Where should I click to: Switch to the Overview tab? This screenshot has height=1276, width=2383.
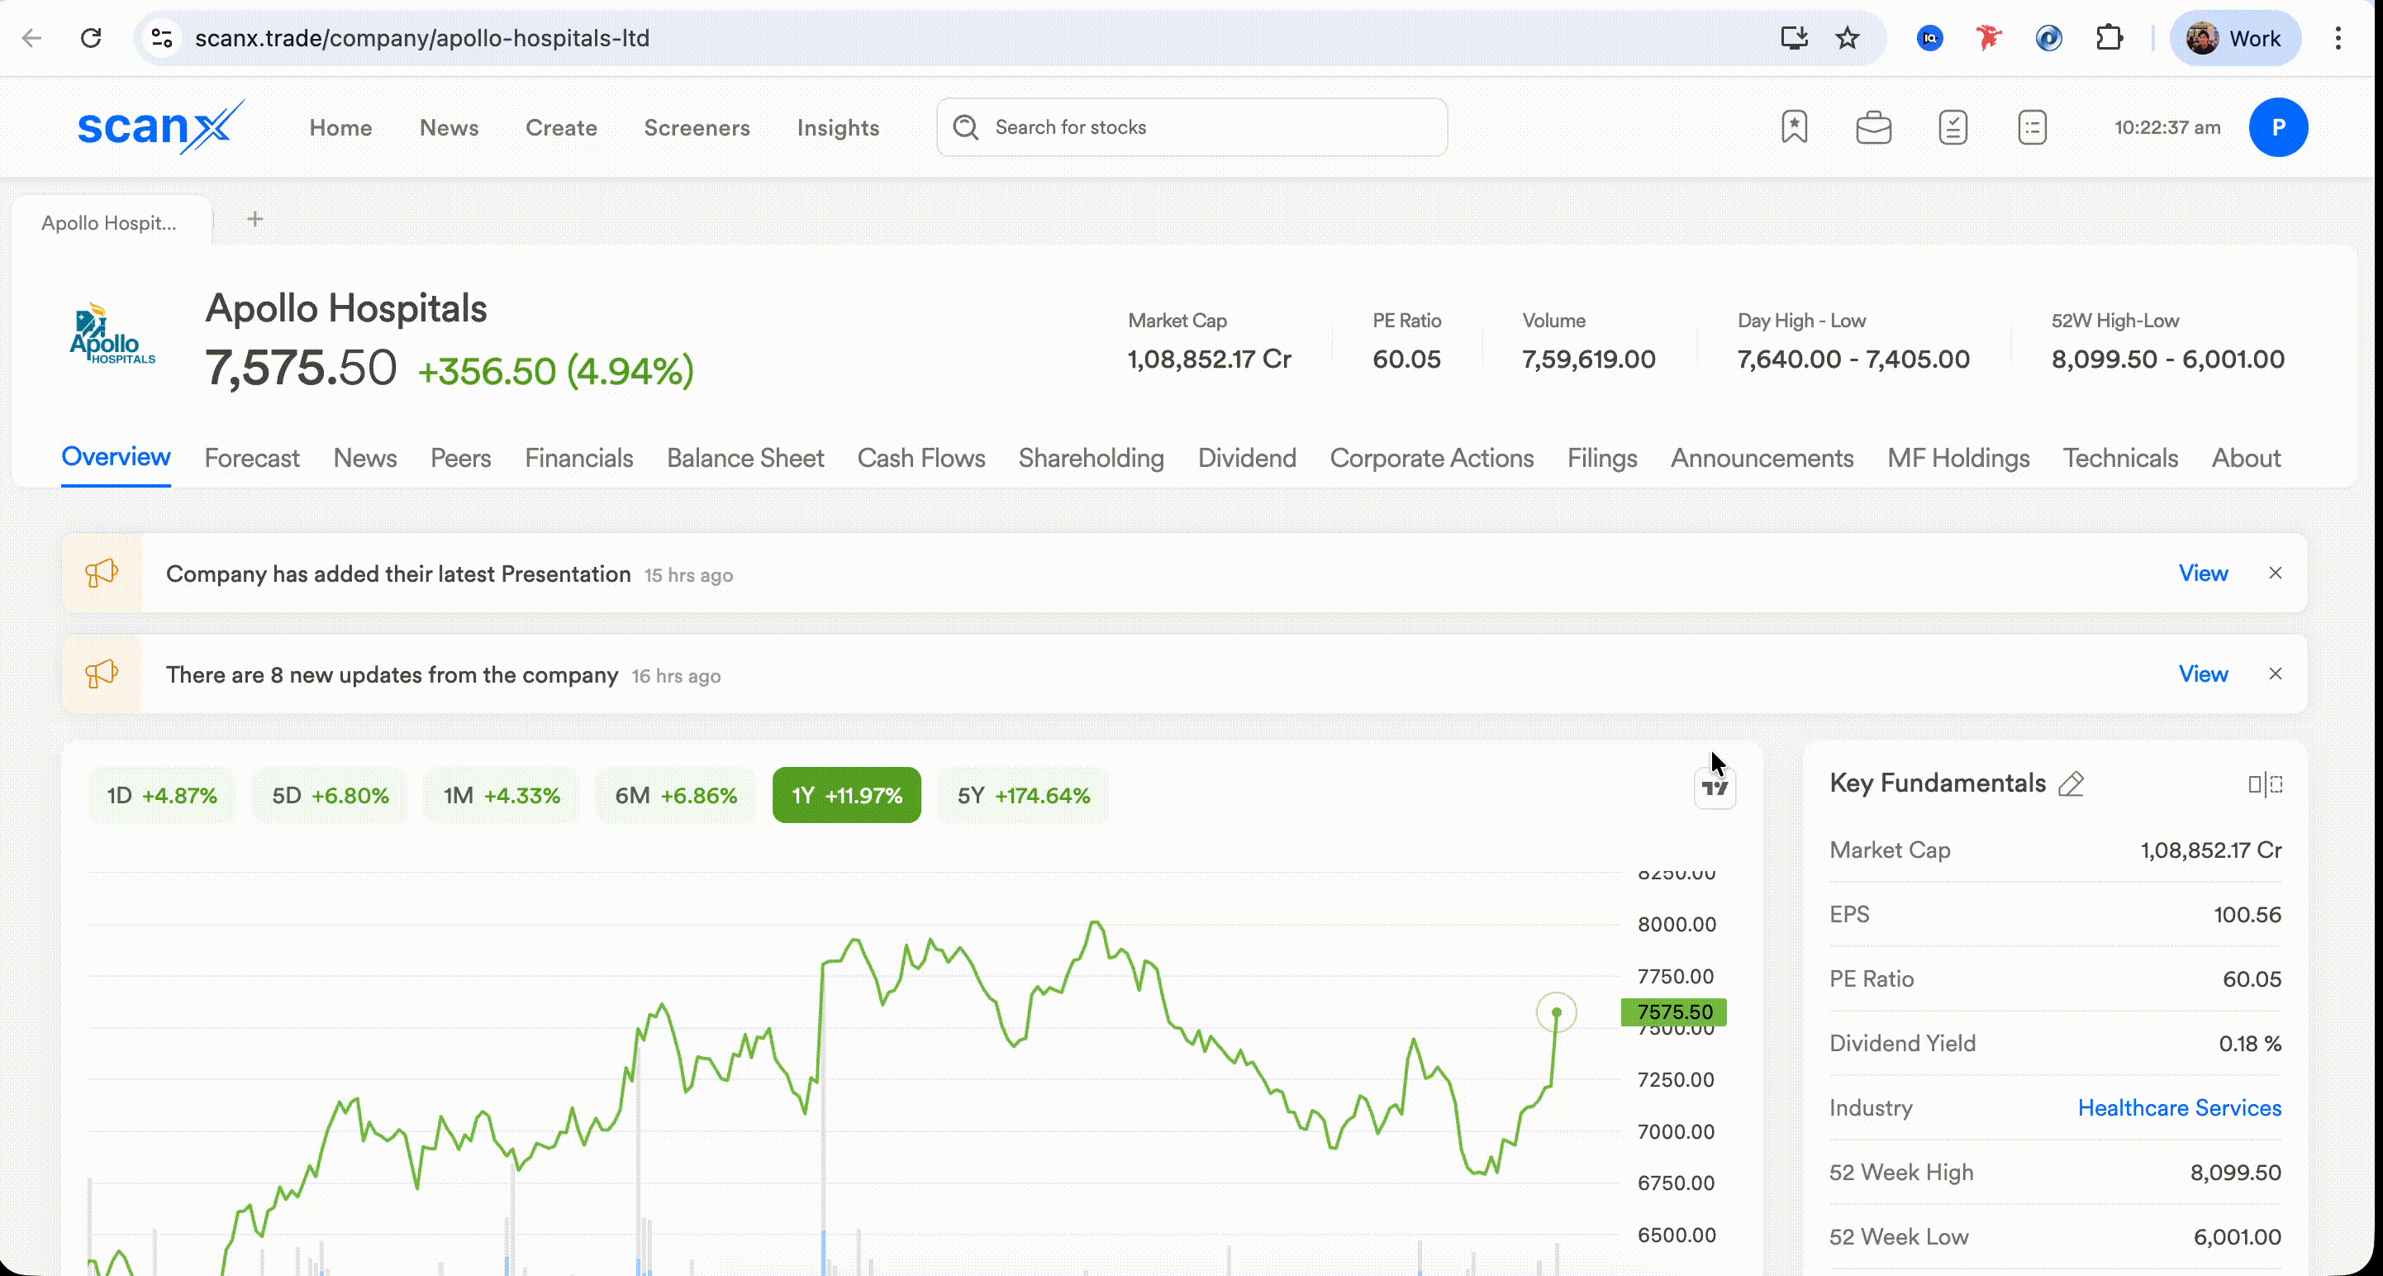116,457
